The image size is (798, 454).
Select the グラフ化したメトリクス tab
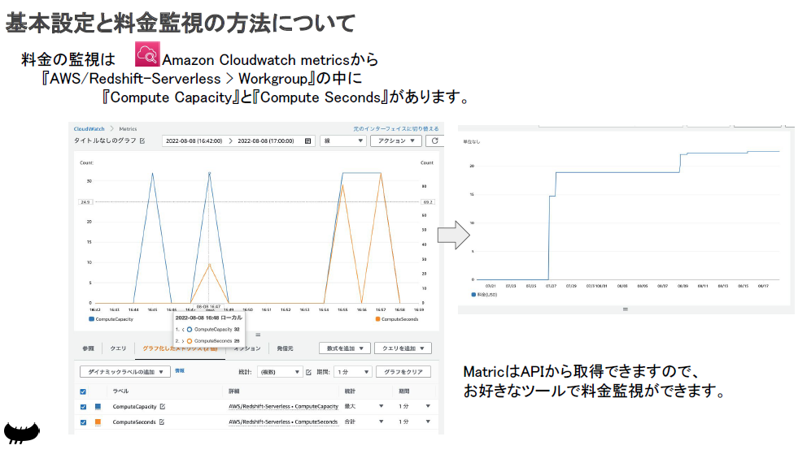(x=180, y=348)
